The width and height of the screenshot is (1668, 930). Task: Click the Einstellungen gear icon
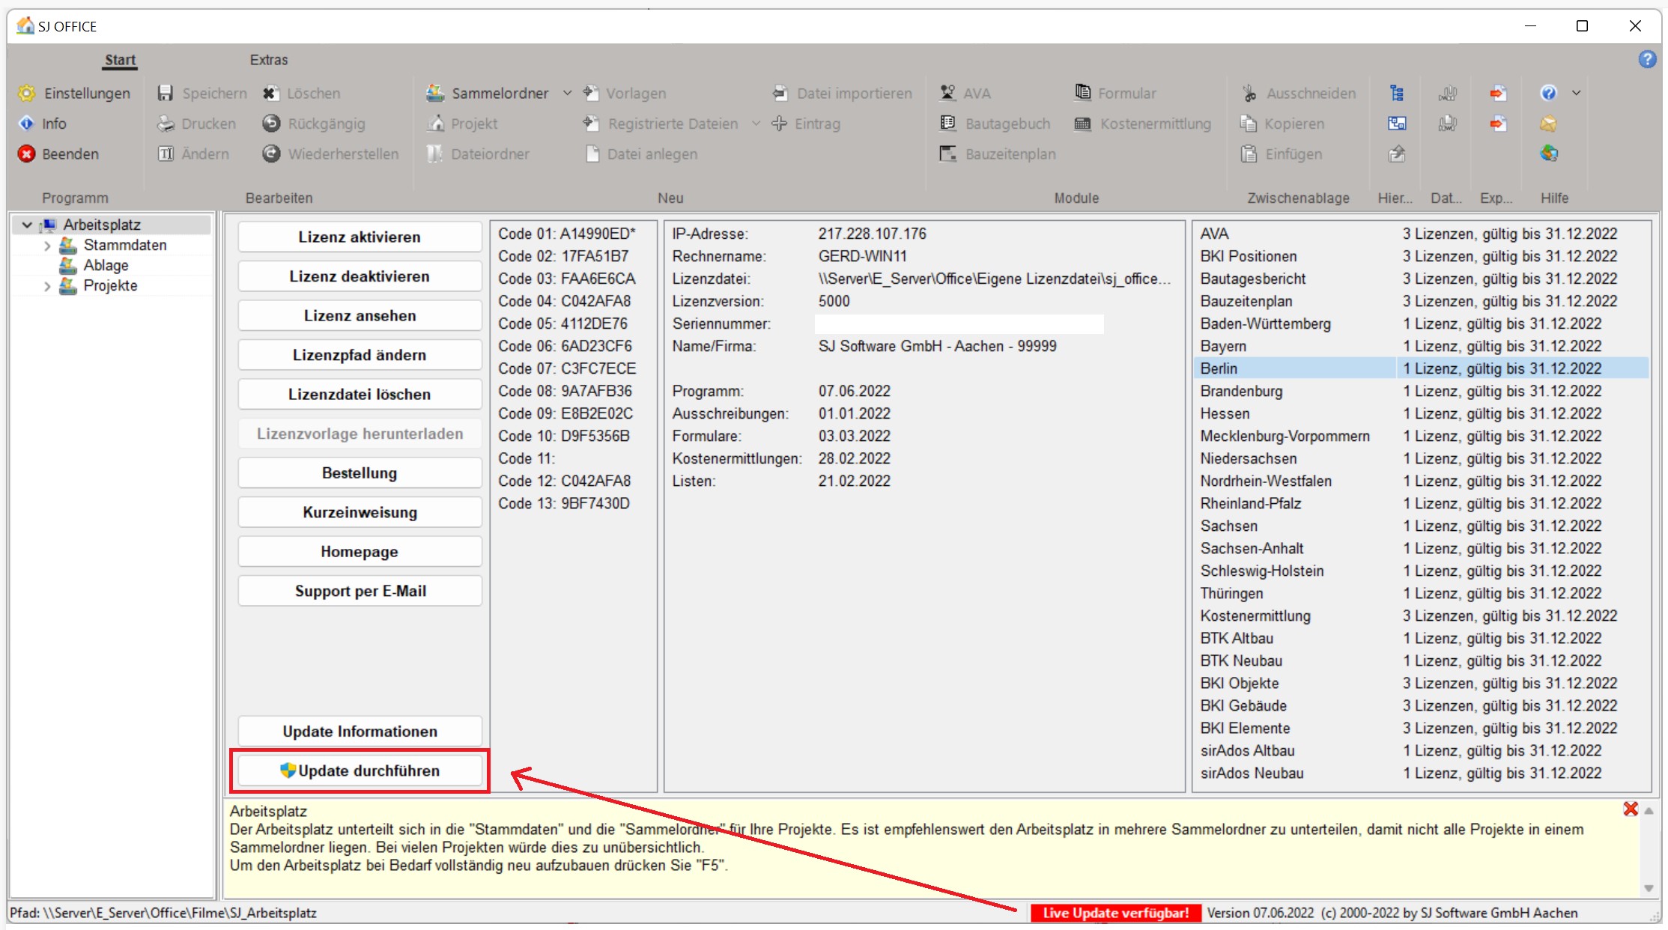pyautogui.click(x=27, y=93)
